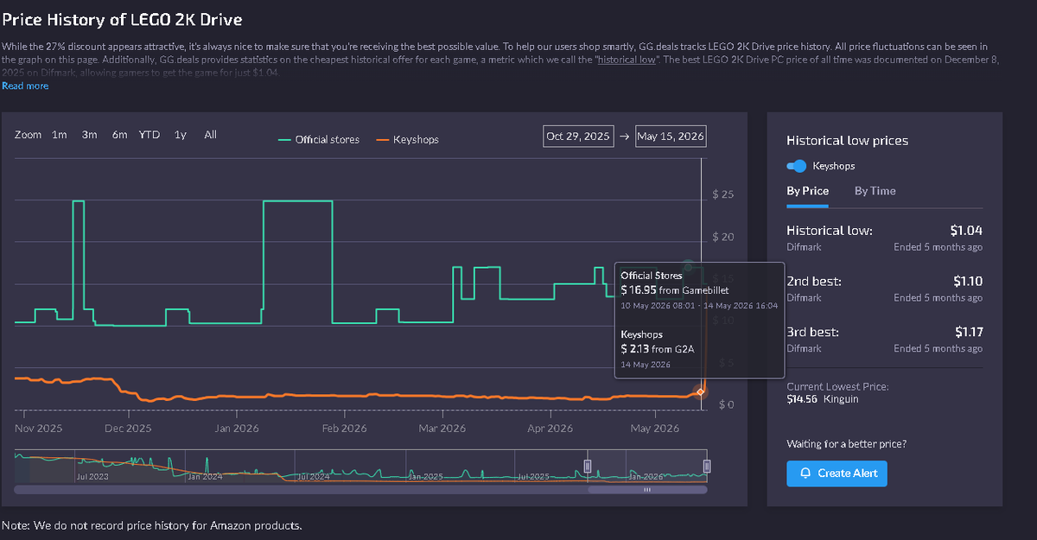The image size is (1037, 540).
Task: Click the Create Alert button
Action: pyautogui.click(x=837, y=473)
